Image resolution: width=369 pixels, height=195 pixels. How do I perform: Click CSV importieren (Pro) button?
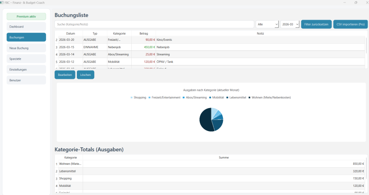[350, 24]
